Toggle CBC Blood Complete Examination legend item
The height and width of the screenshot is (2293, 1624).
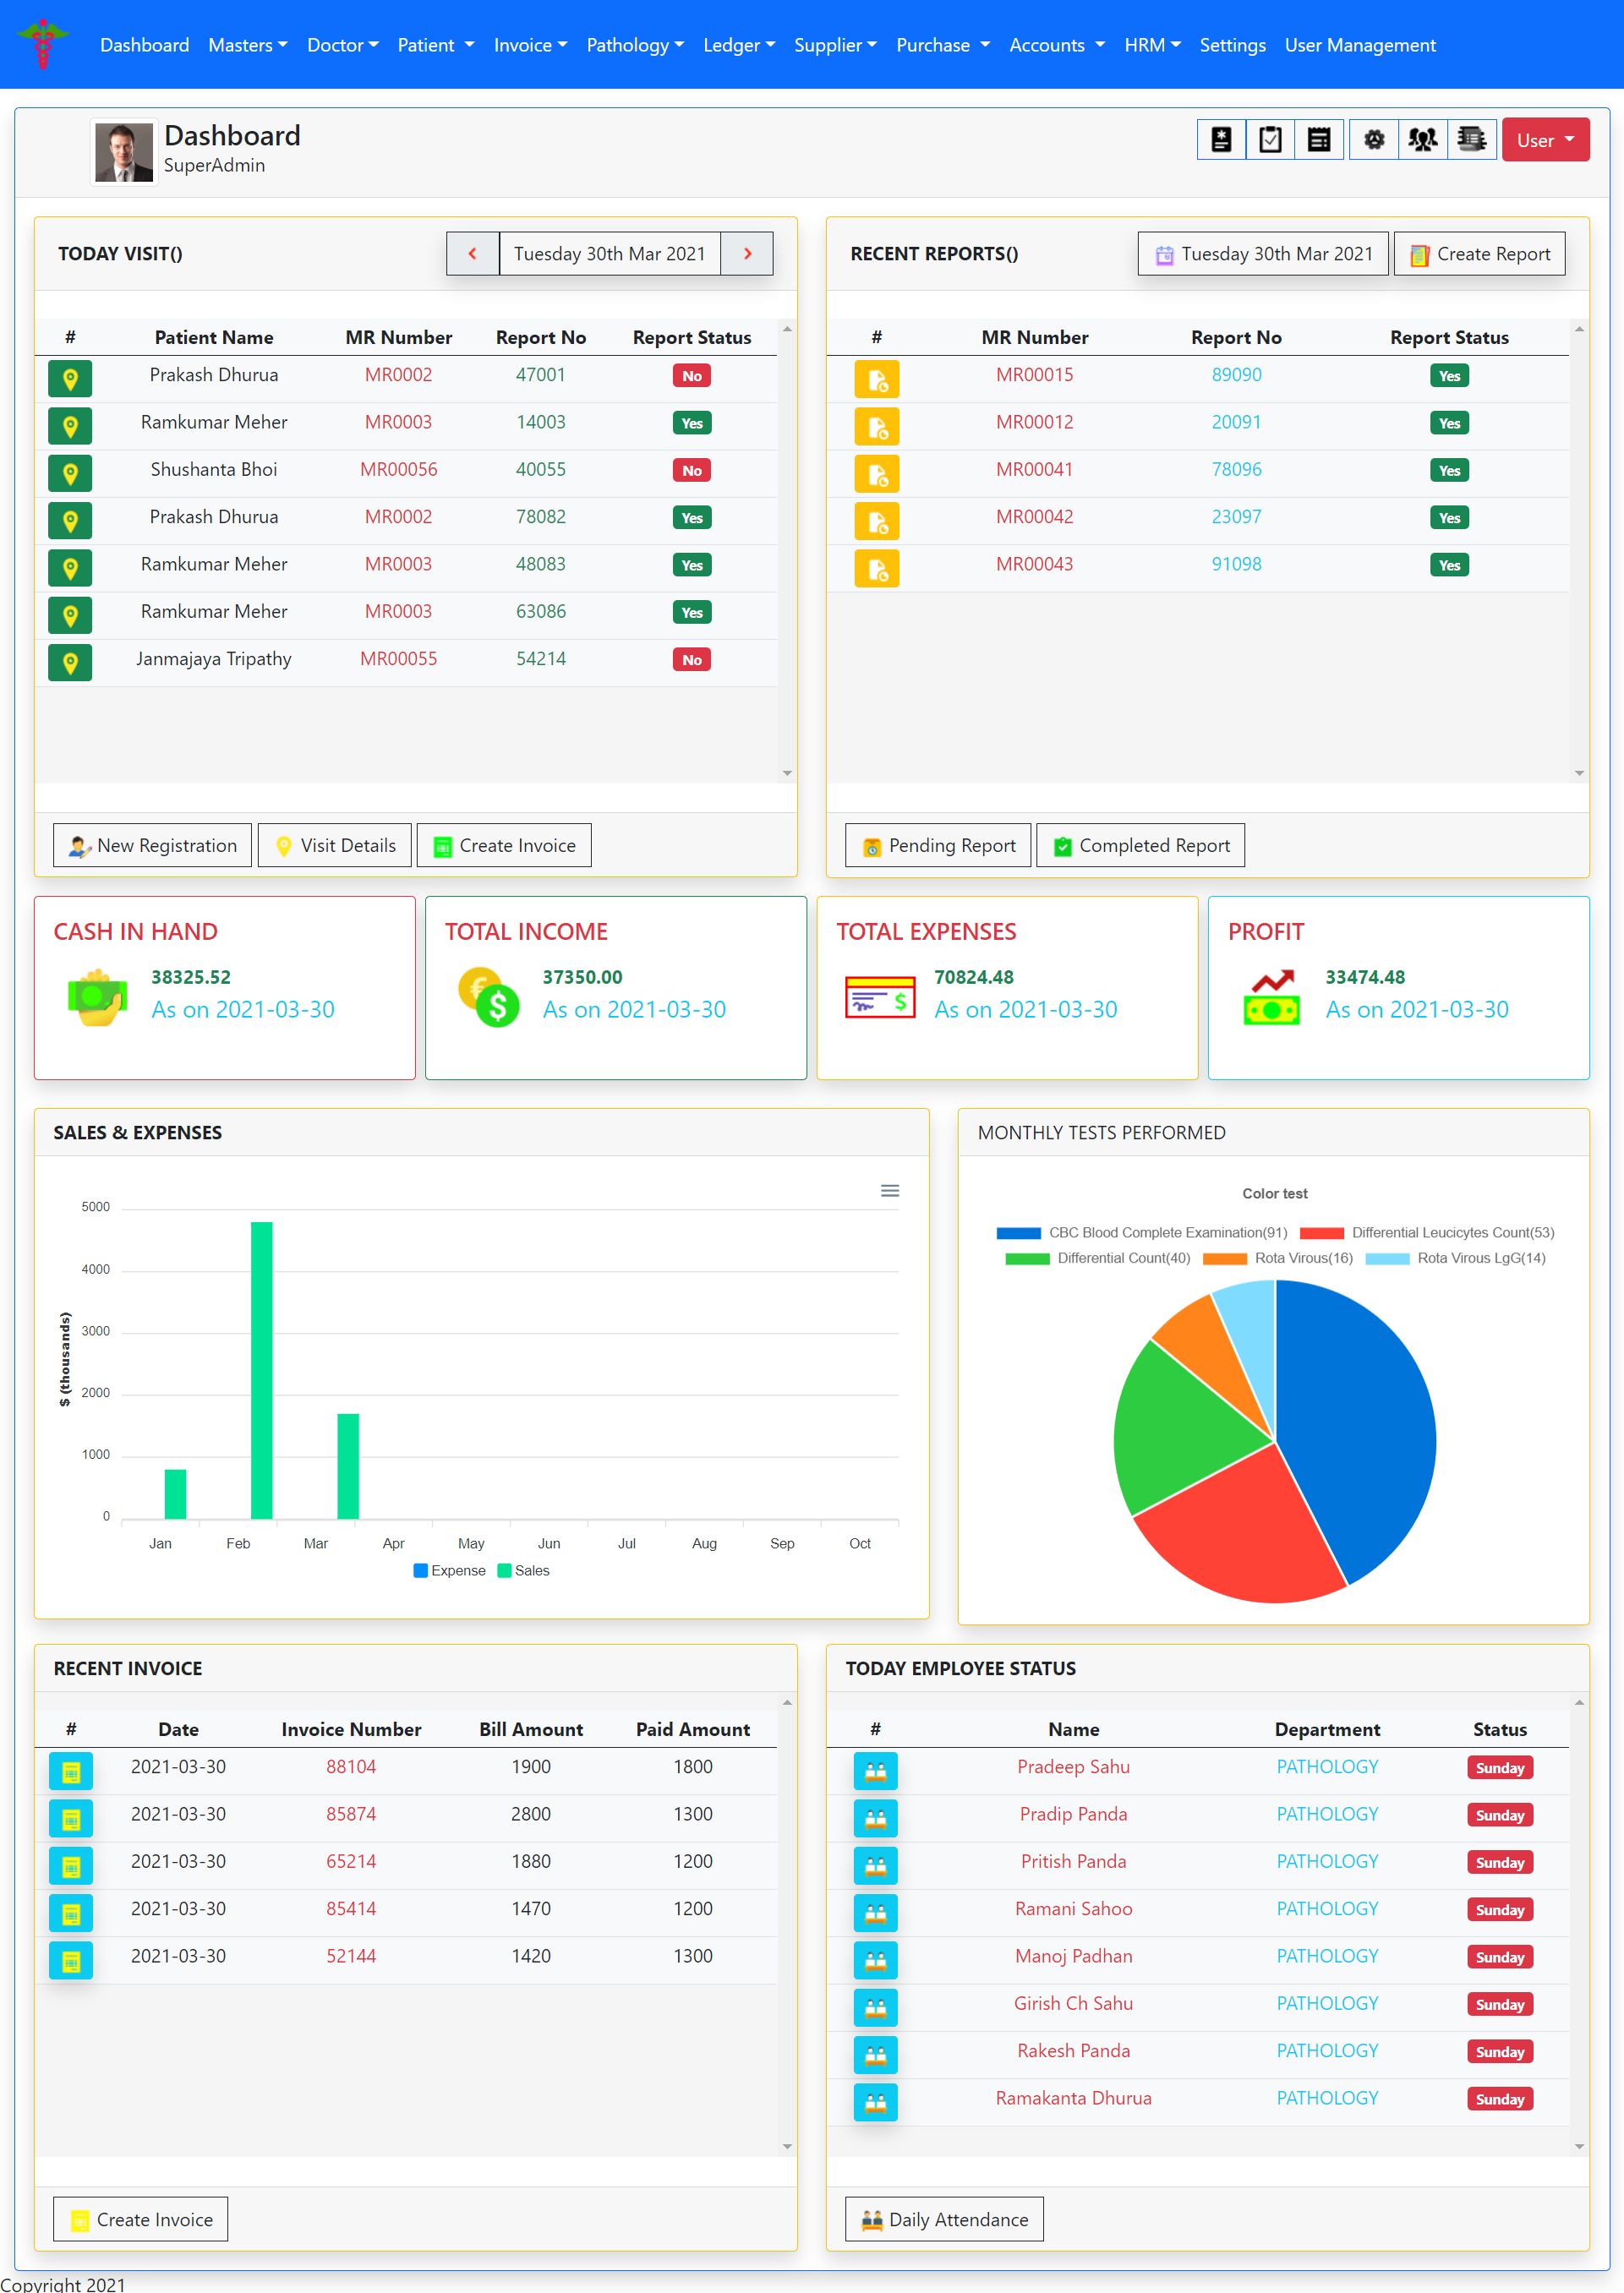click(x=1142, y=1232)
